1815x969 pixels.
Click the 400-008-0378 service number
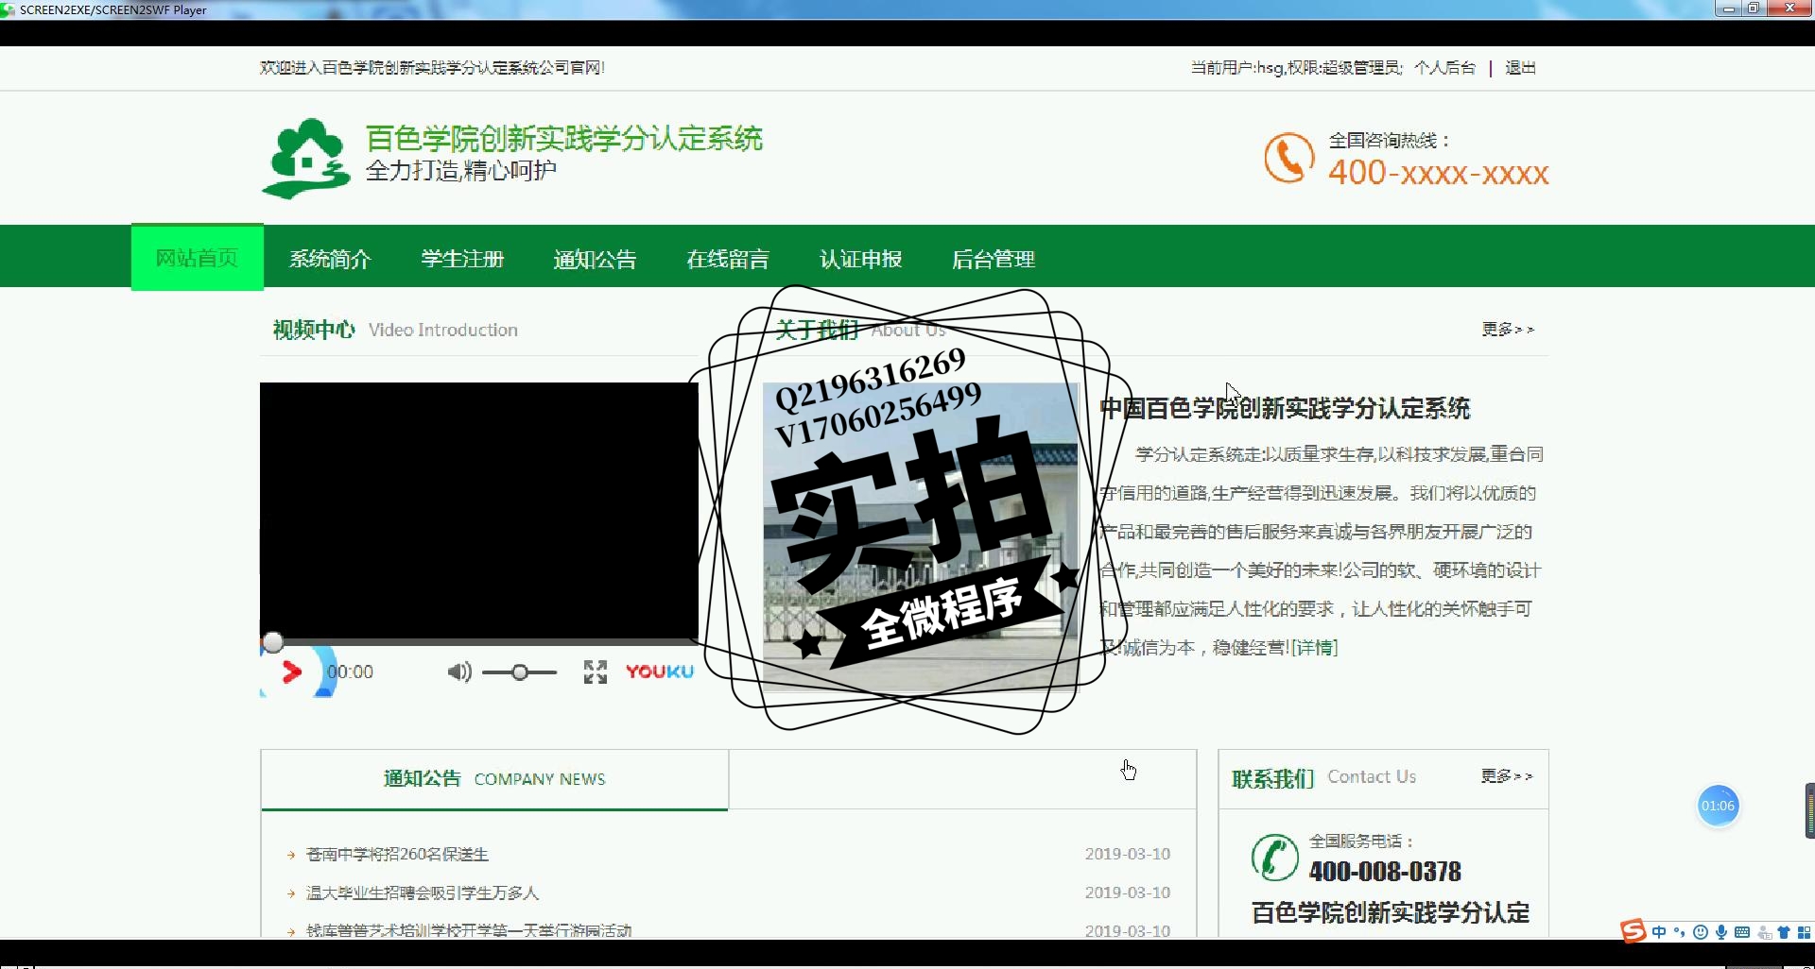click(x=1385, y=872)
